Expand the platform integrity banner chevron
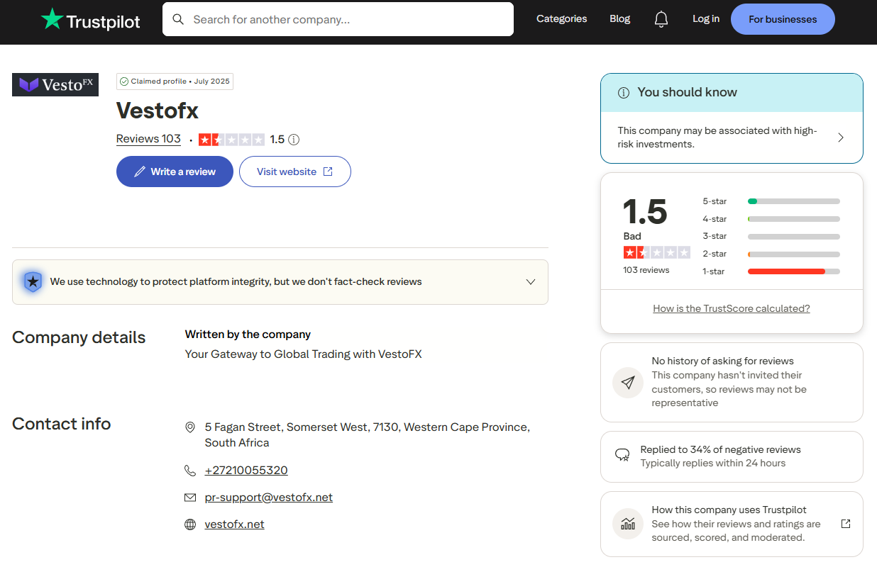The height and width of the screenshot is (567, 877). [x=531, y=281]
